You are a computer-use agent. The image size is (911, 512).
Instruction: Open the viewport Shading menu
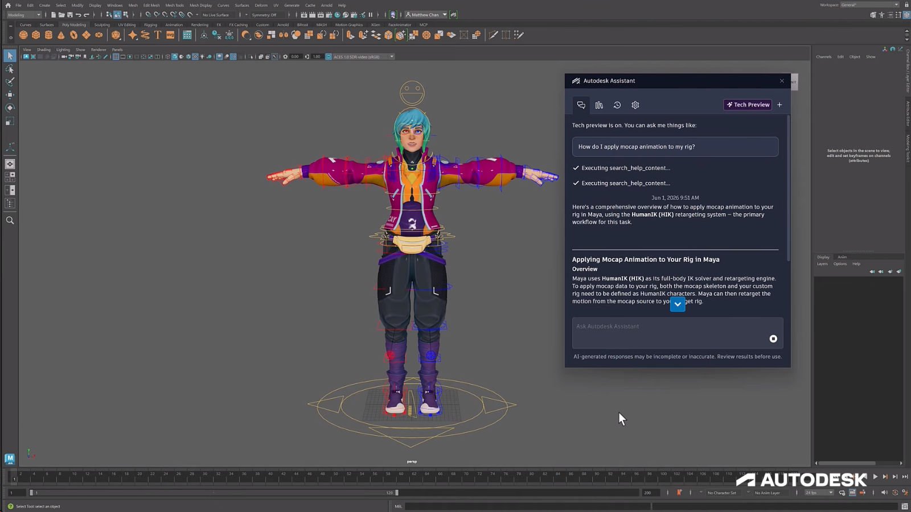point(44,50)
